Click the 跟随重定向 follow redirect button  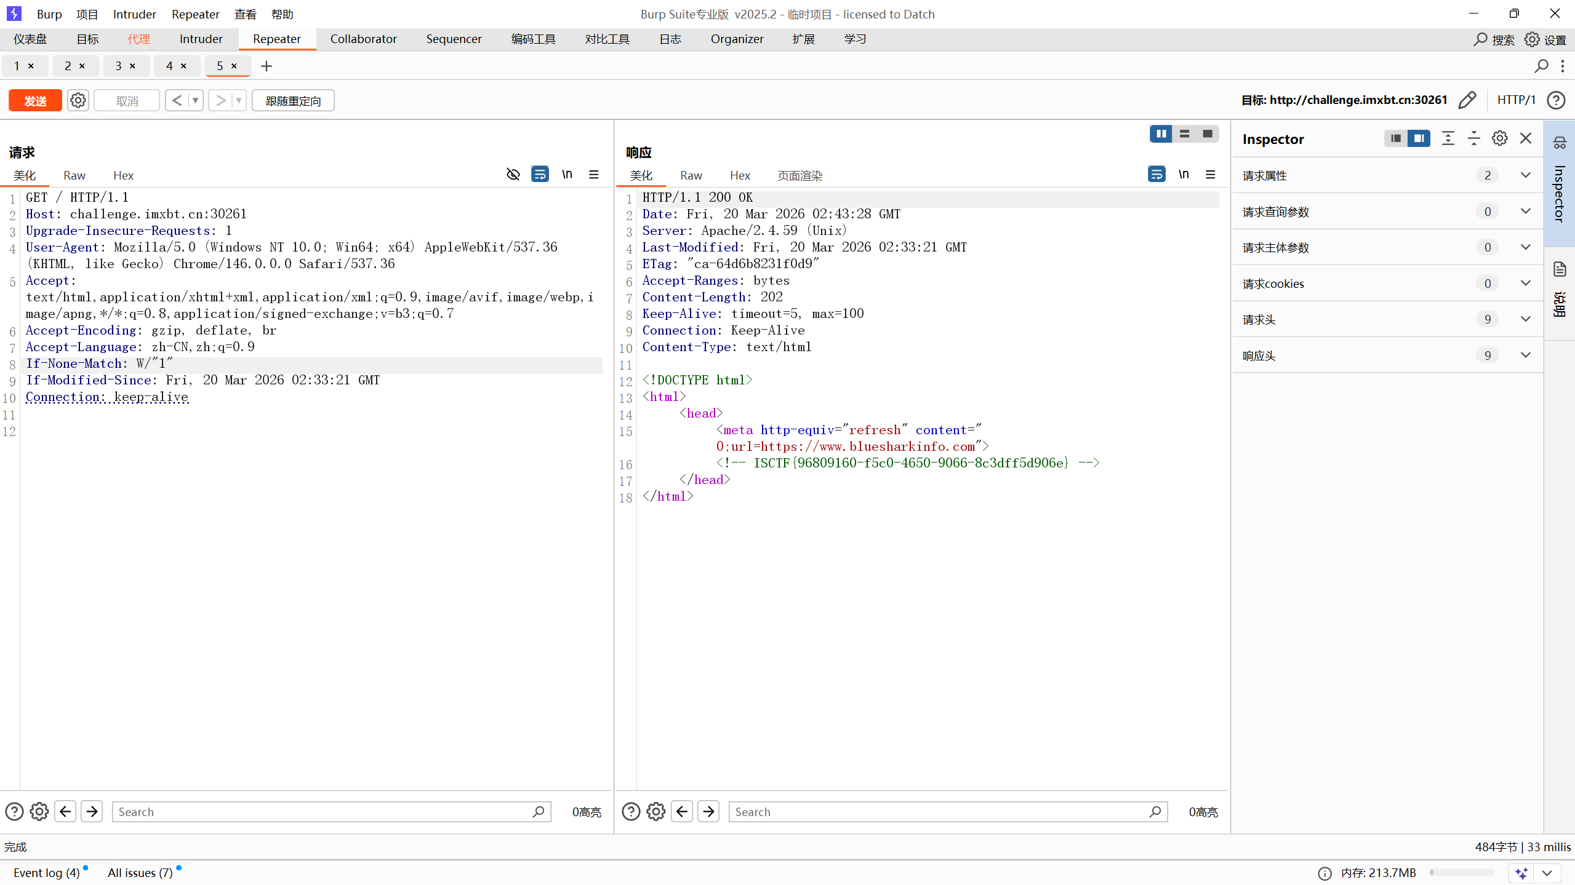click(x=293, y=100)
